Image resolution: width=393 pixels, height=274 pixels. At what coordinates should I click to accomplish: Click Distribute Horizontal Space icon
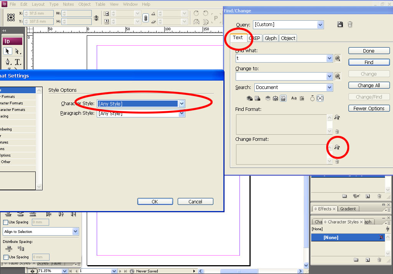[x=21, y=248]
